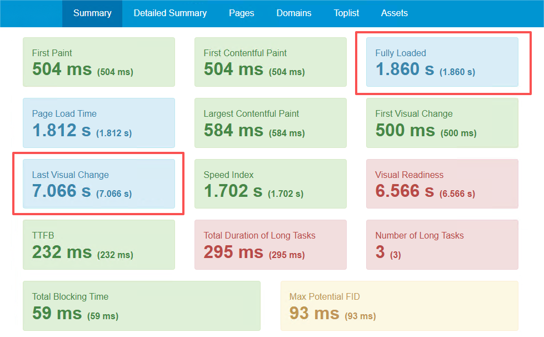Switch to the Detailed Summary tab
This screenshot has width=544, height=337.
(170, 13)
